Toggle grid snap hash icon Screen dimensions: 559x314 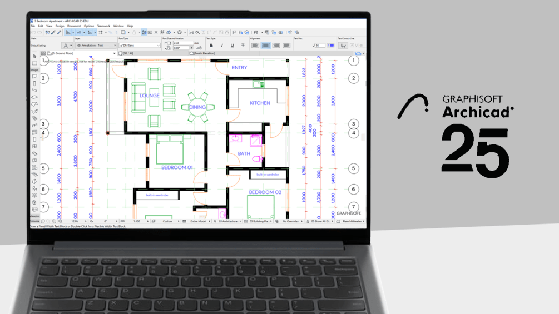[101, 32]
